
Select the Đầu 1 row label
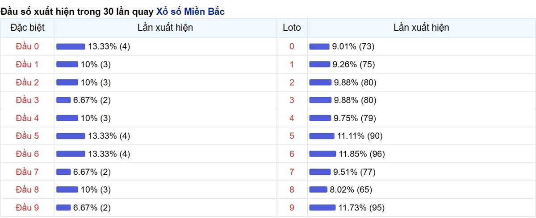[27, 64]
